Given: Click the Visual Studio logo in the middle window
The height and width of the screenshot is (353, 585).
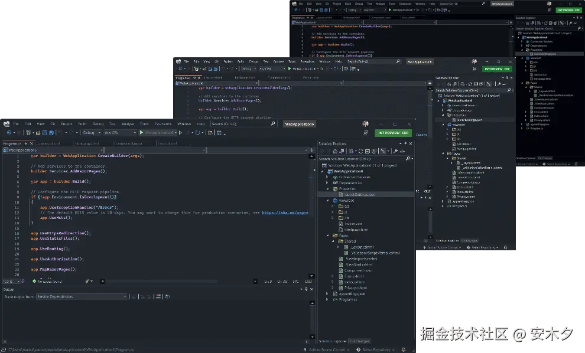Looking at the screenshot, I should [178, 61].
